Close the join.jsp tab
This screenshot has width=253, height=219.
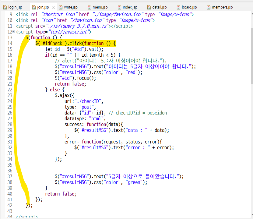pyautogui.click(x=53, y=7)
